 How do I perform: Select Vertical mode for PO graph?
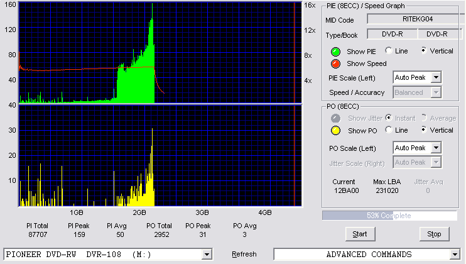click(424, 129)
